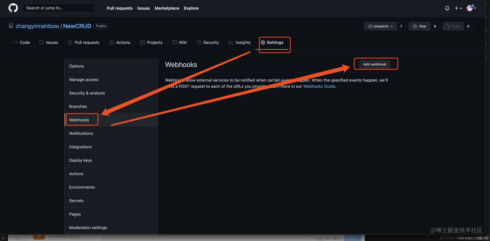Open Marketplace in top navigation
490x241 pixels.
click(x=167, y=8)
